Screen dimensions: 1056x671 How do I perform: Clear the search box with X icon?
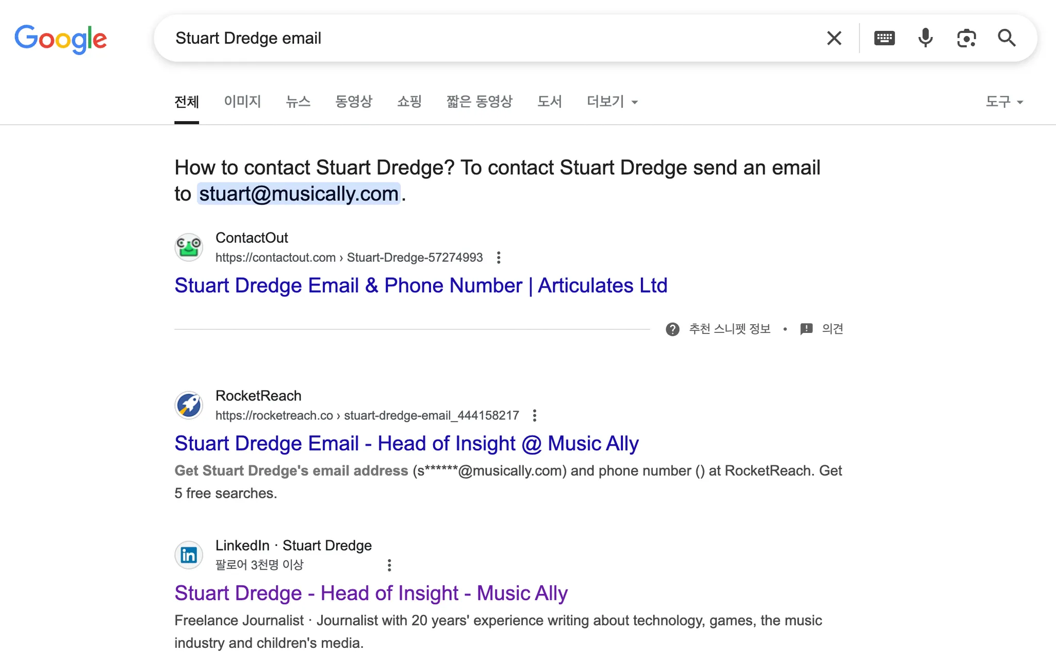click(x=834, y=38)
